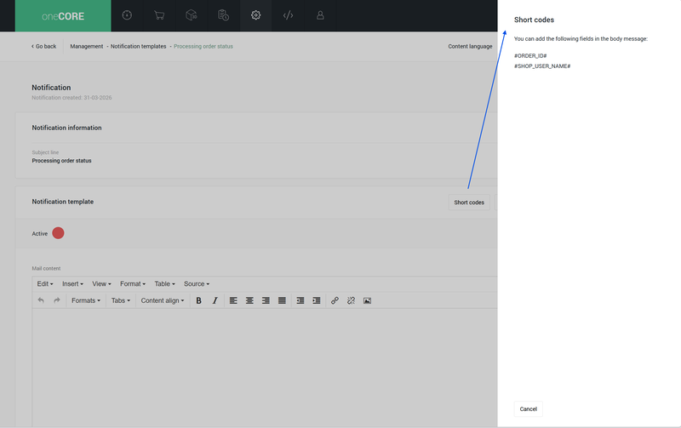Click the insert image icon
The image size is (681, 428).
tap(367, 300)
